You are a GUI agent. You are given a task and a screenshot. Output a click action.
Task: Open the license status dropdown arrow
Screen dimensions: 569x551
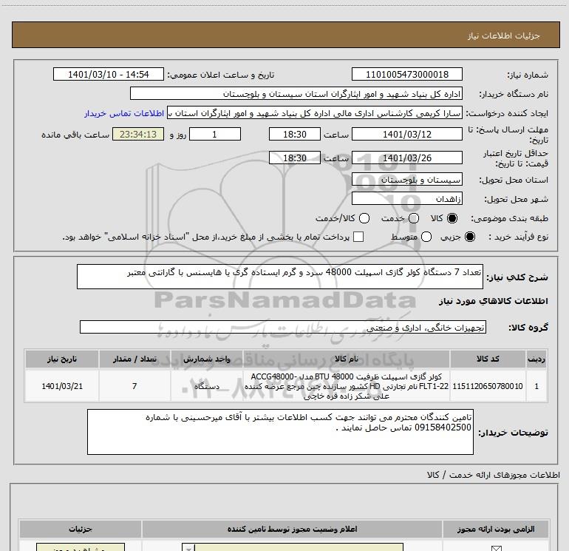188,547
